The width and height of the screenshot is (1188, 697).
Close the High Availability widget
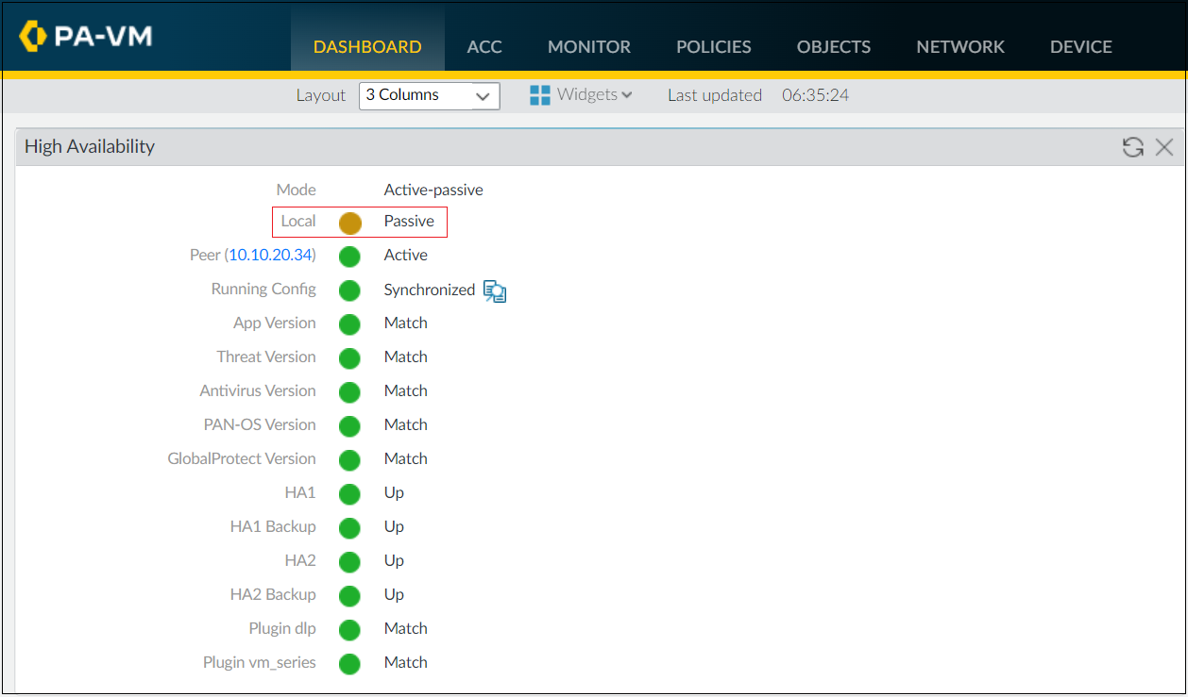point(1164,146)
